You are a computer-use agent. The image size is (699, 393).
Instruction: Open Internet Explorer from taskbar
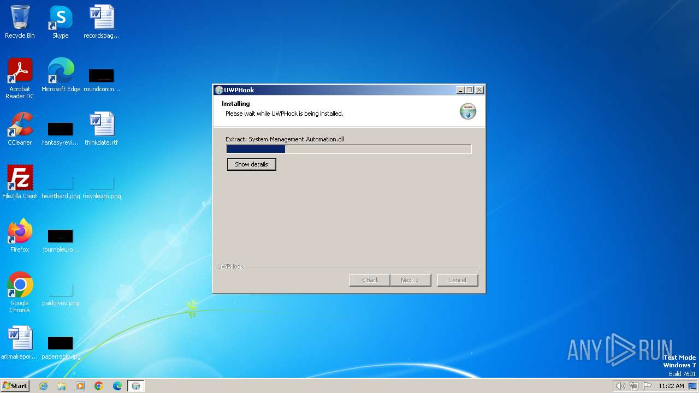[x=44, y=386]
